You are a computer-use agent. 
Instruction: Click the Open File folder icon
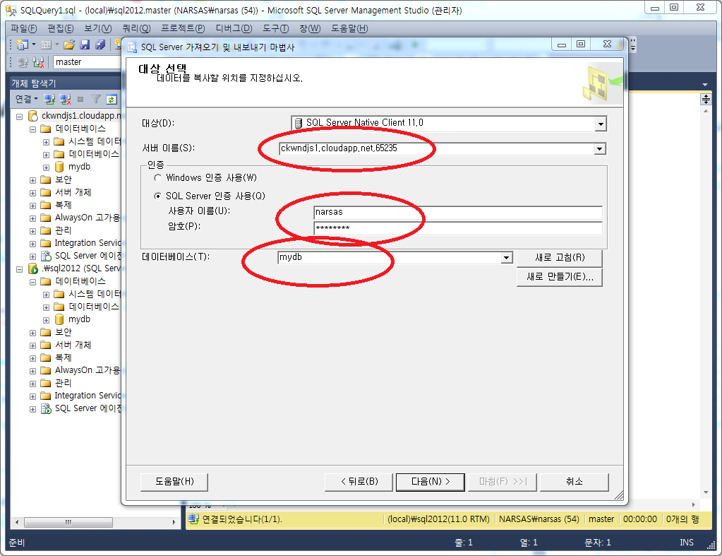tap(70, 45)
